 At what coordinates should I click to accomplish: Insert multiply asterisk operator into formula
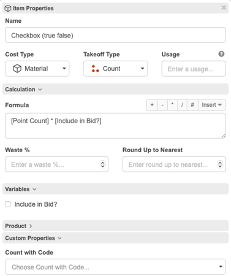click(173, 105)
